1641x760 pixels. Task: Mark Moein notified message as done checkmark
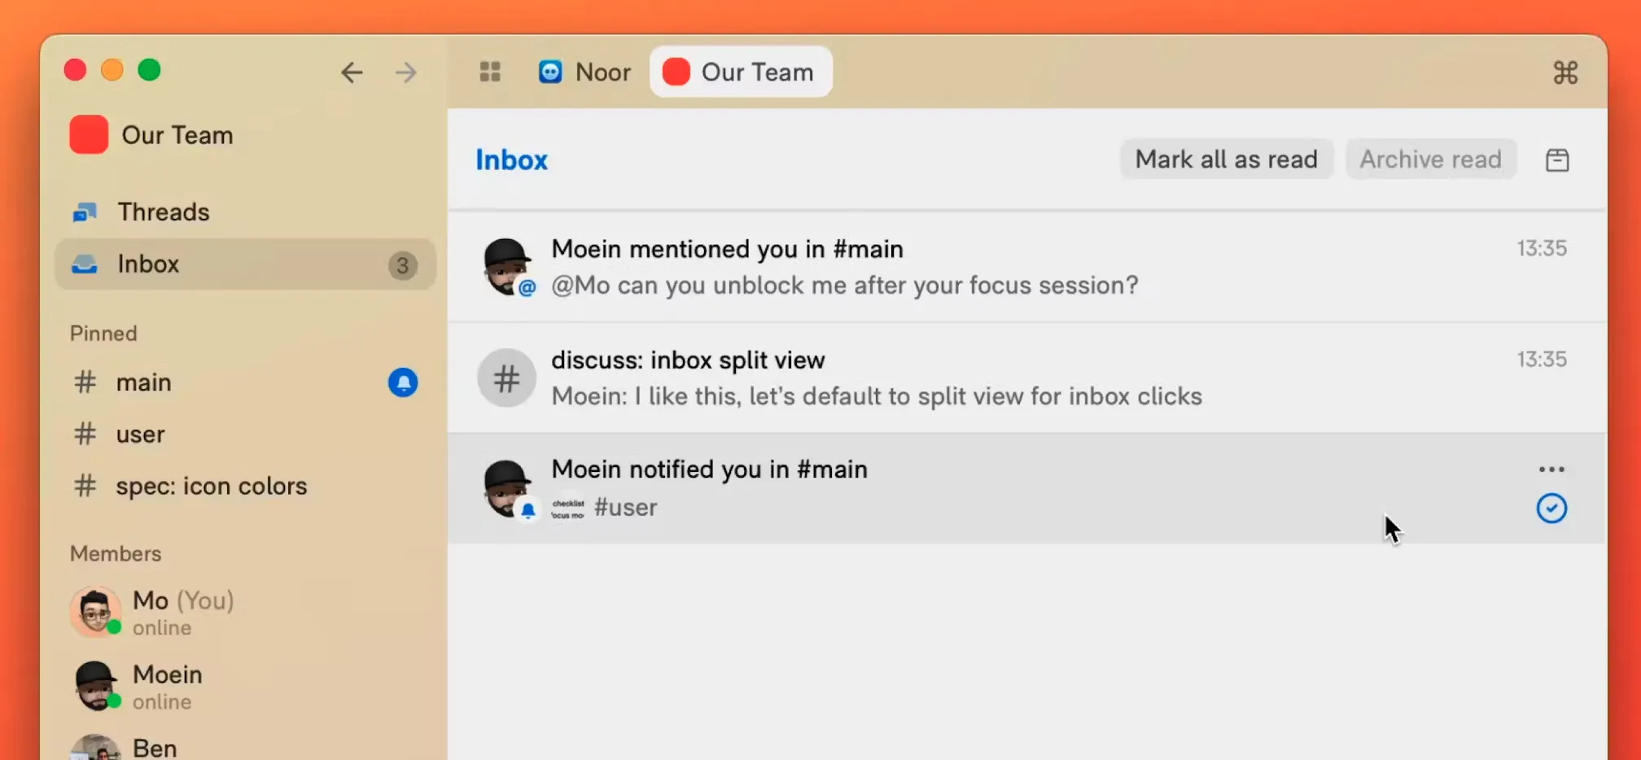pyautogui.click(x=1551, y=509)
